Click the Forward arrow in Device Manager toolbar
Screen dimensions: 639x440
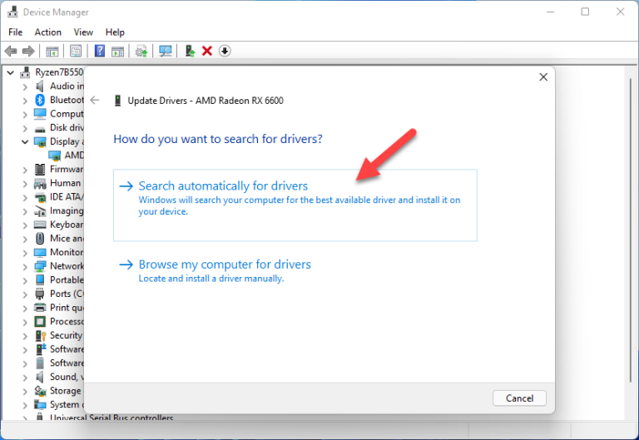click(28, 52)
